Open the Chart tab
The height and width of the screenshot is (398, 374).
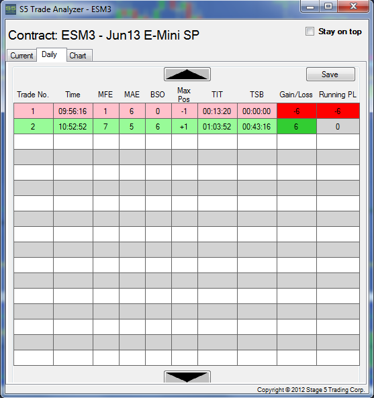point(79,55)
